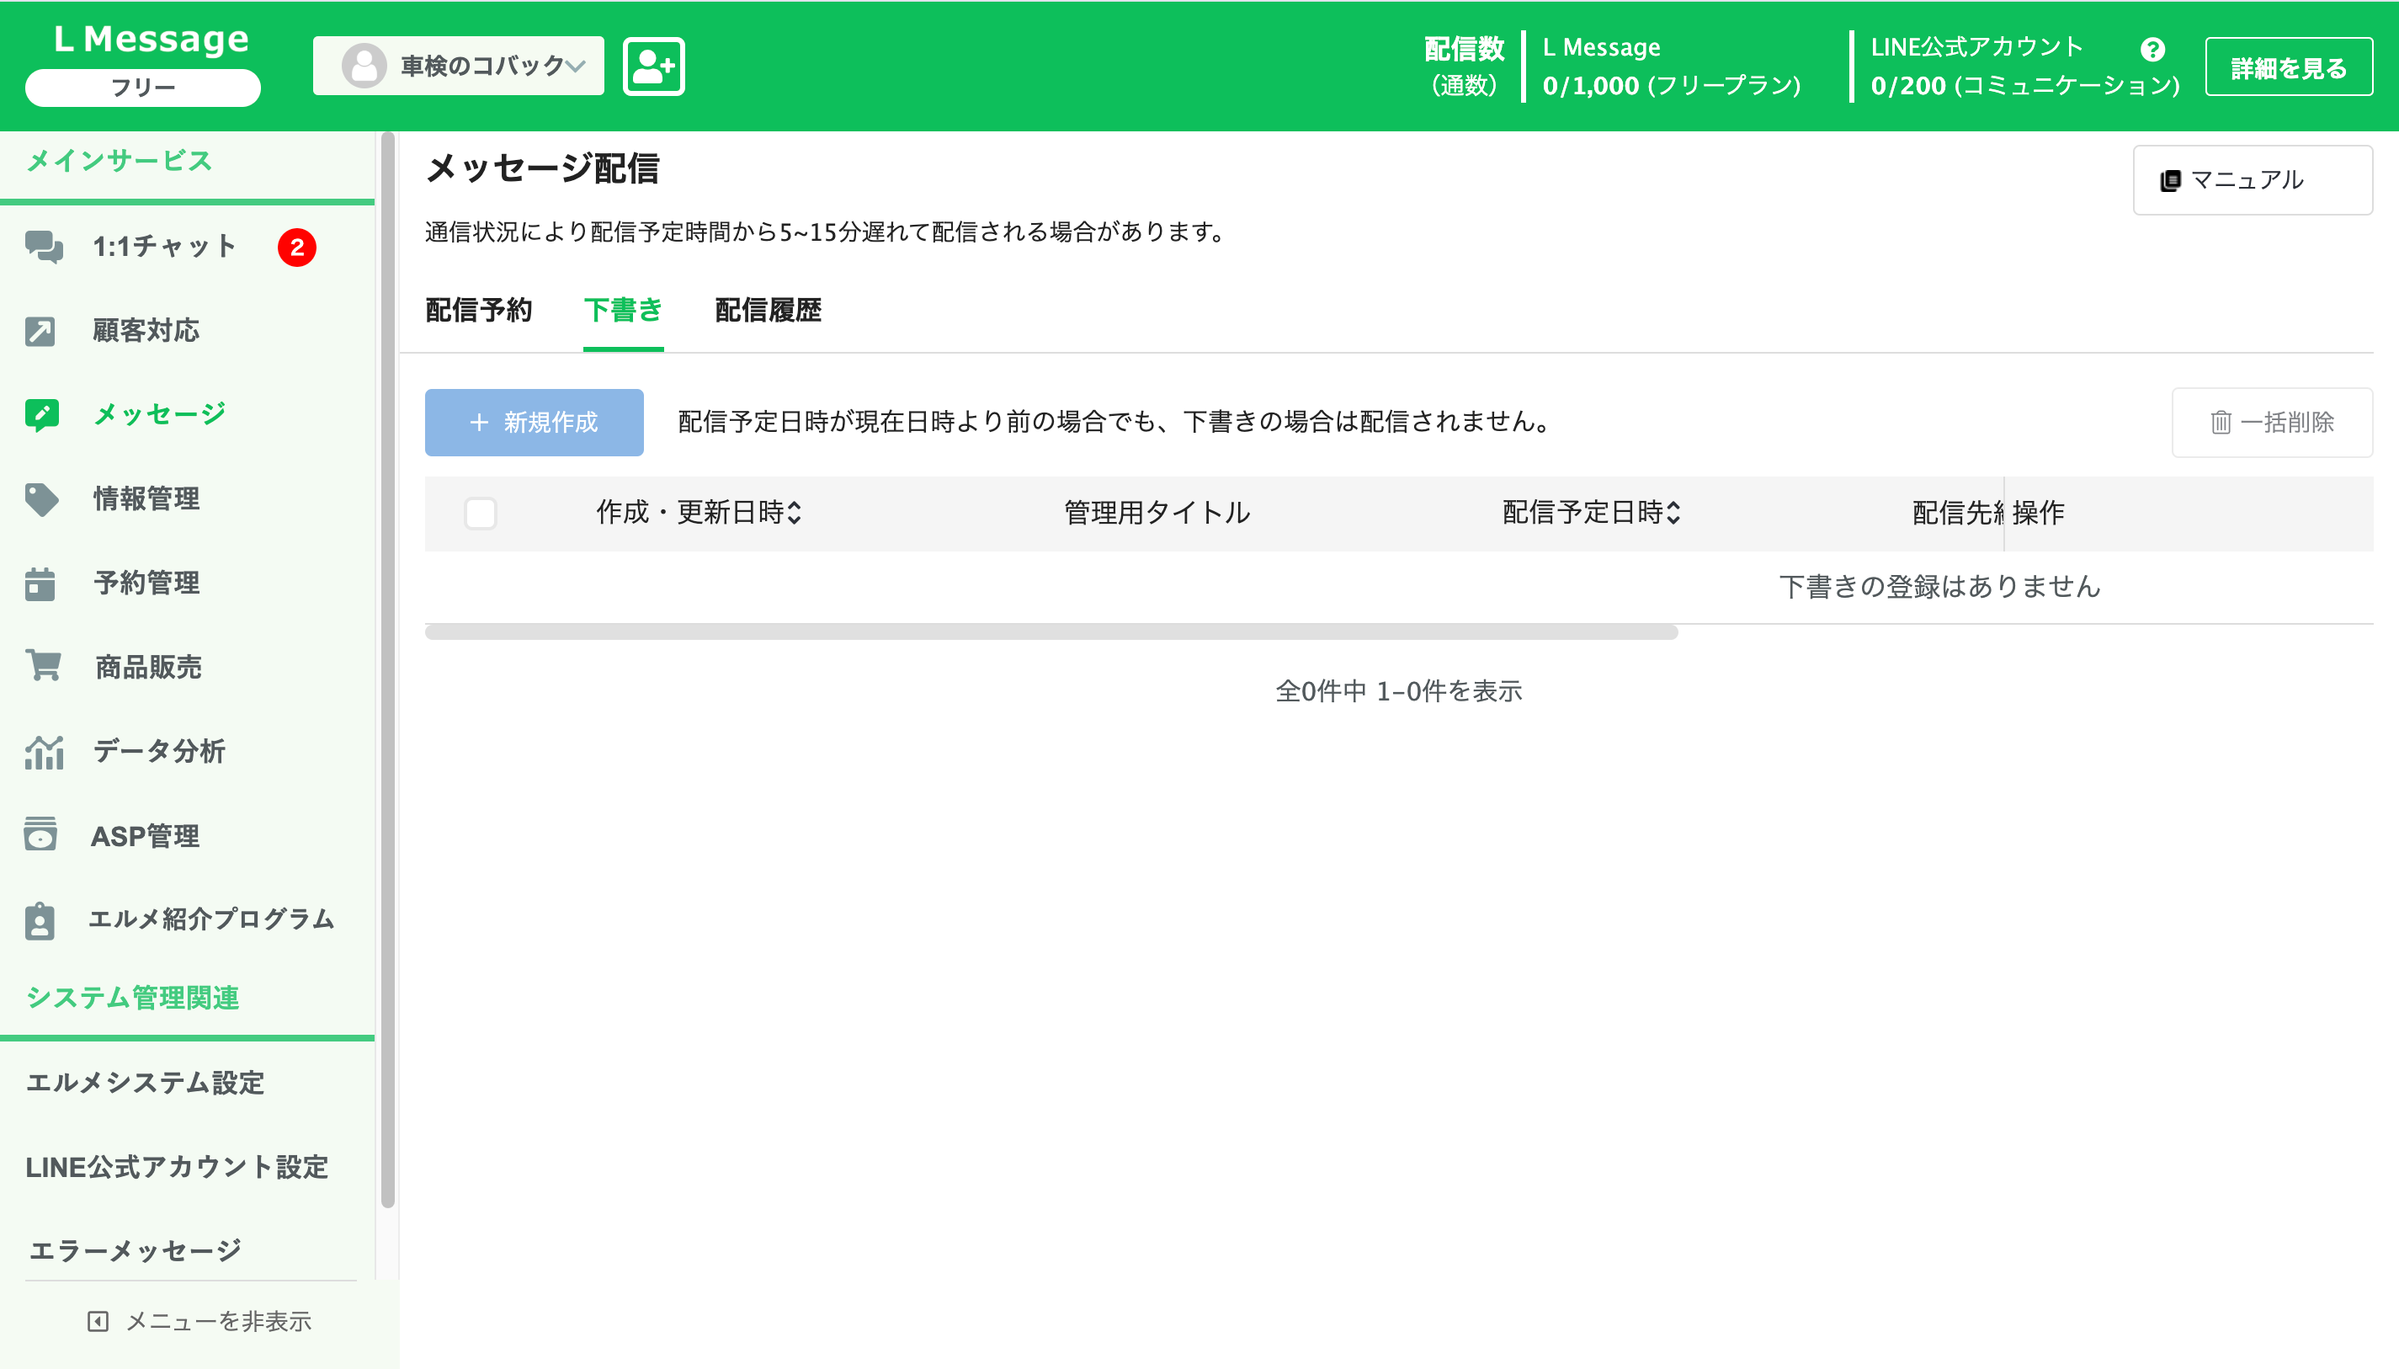This screenshot has height=1369, width=2399.
Task: Click the システム管理関連 section heading
Action: [x=132, y=998]
